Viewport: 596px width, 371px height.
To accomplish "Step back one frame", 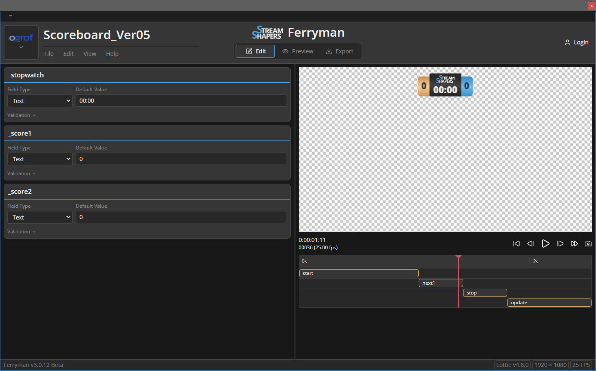I will [x=530, y=244].
